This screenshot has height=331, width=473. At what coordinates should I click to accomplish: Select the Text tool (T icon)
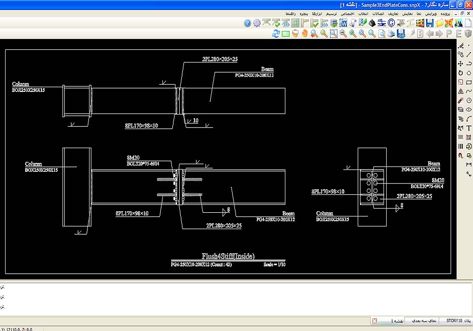(469, 128)
